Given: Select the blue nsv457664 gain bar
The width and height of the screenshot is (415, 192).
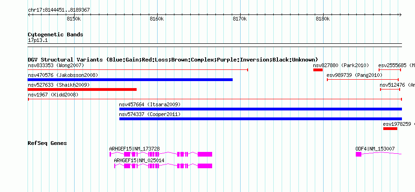Looking at the screenshot, I should click(x=261, y=109).
